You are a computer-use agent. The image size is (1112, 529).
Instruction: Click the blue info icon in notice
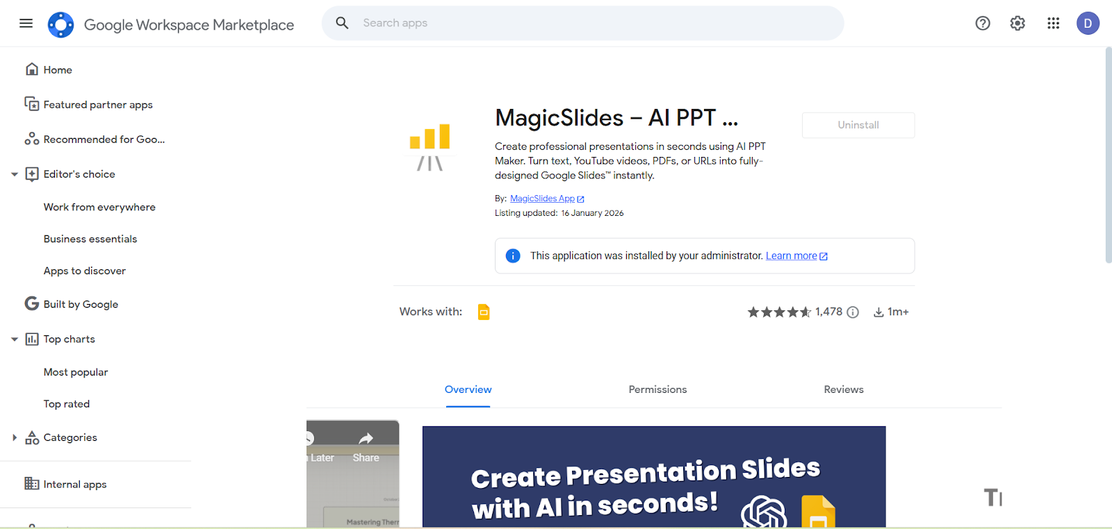(513, 255)
